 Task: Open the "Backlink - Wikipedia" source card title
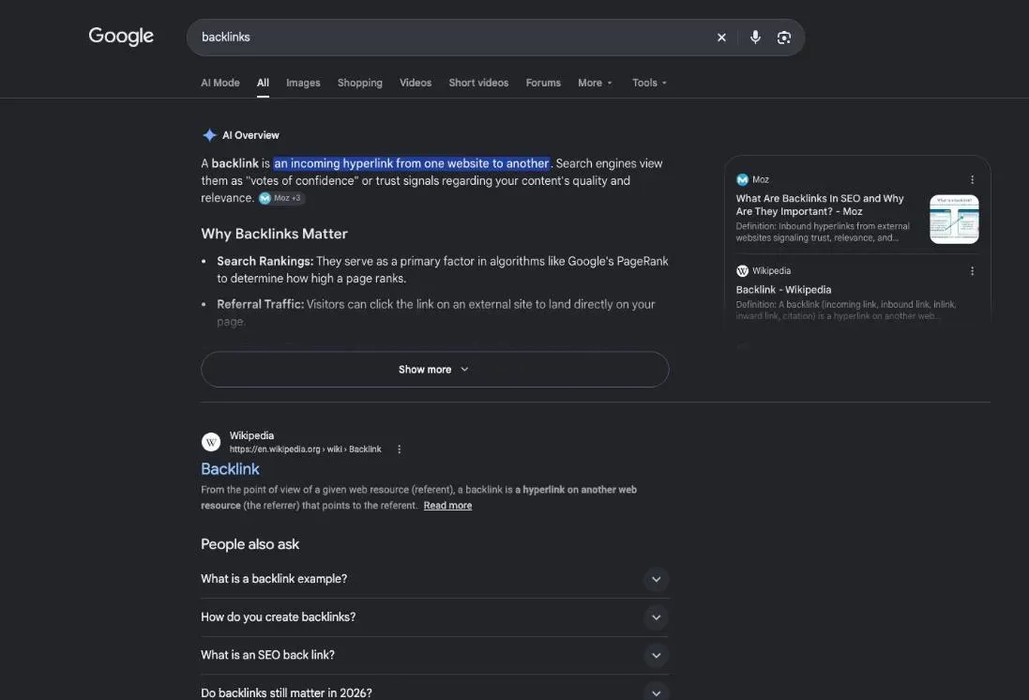783,290
